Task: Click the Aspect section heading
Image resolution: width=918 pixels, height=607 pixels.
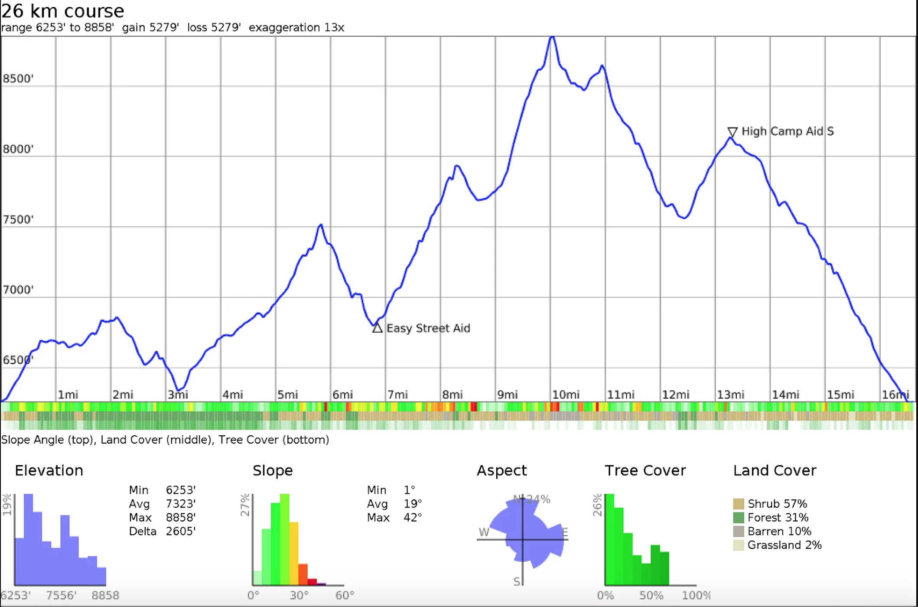Action: point(502,471)
